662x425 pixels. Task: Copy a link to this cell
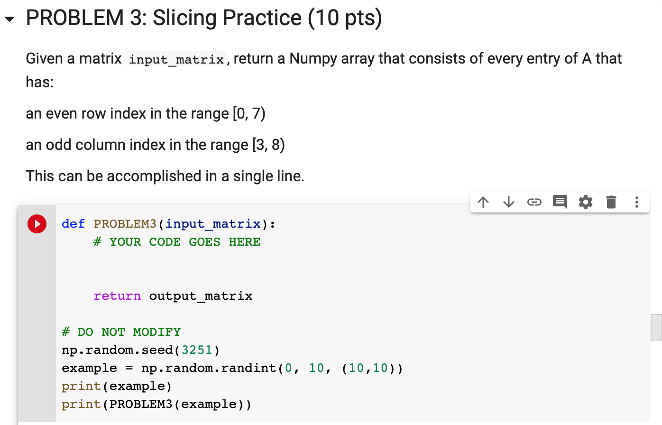(534, 202)
